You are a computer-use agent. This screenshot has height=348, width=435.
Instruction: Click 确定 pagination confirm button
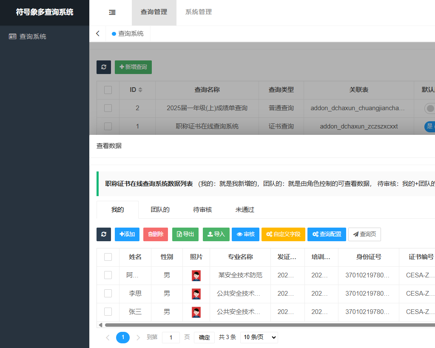click(204, 337)
